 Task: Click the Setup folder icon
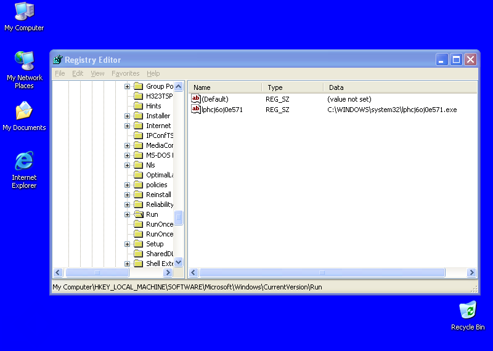pyautogui.click(x=138, y=244)
